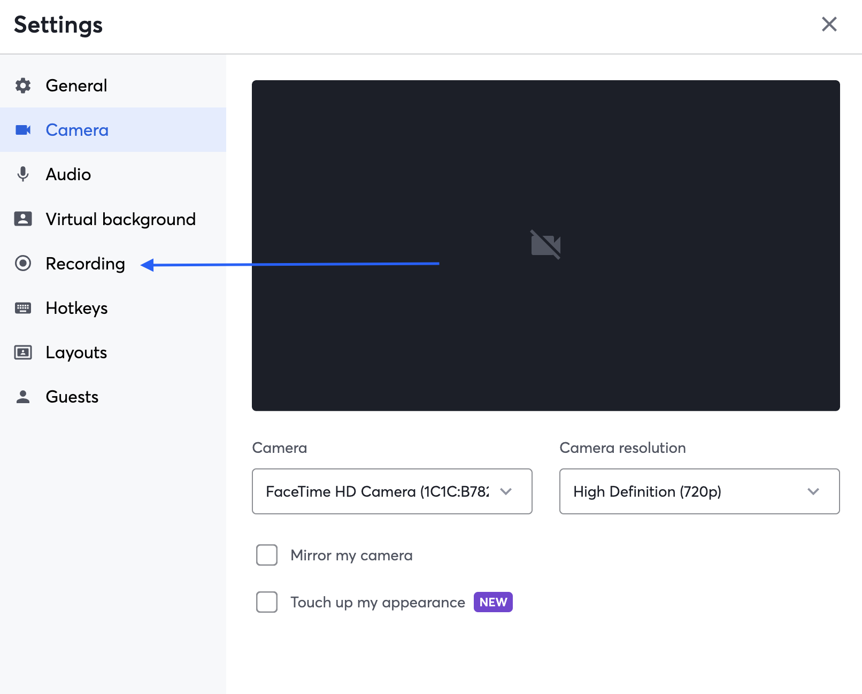Viewport: 862px width, 694px height.
Task: Close the Settings dialog
Action: point(829,24)
